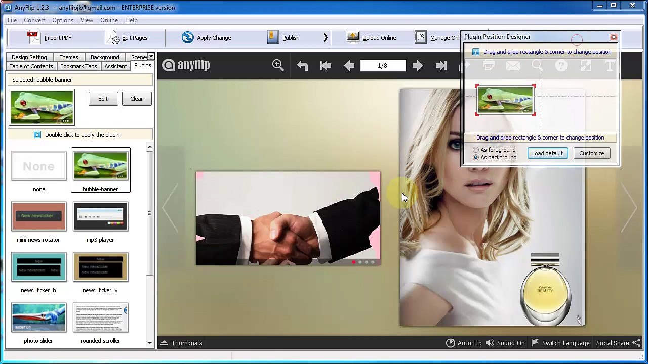Toggle Sound On speaker control
648x364 pixels.
(x=505, y=343)
